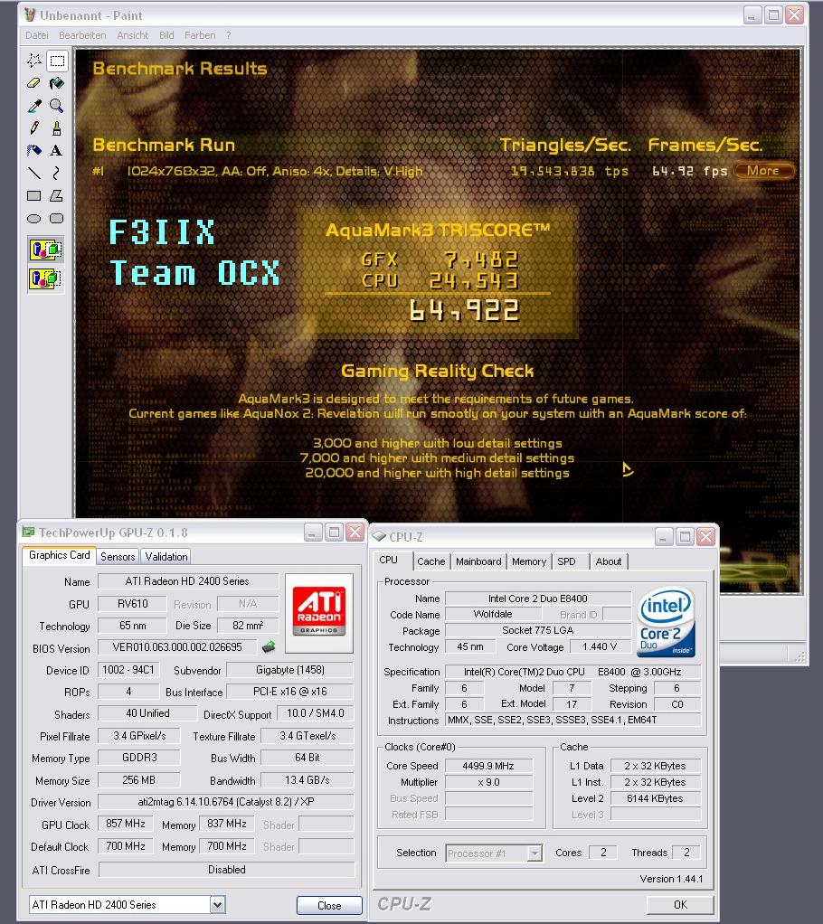Select the Ellipse tool in Paint
This screenshot has width=823, height=924.
coord(34,219)
